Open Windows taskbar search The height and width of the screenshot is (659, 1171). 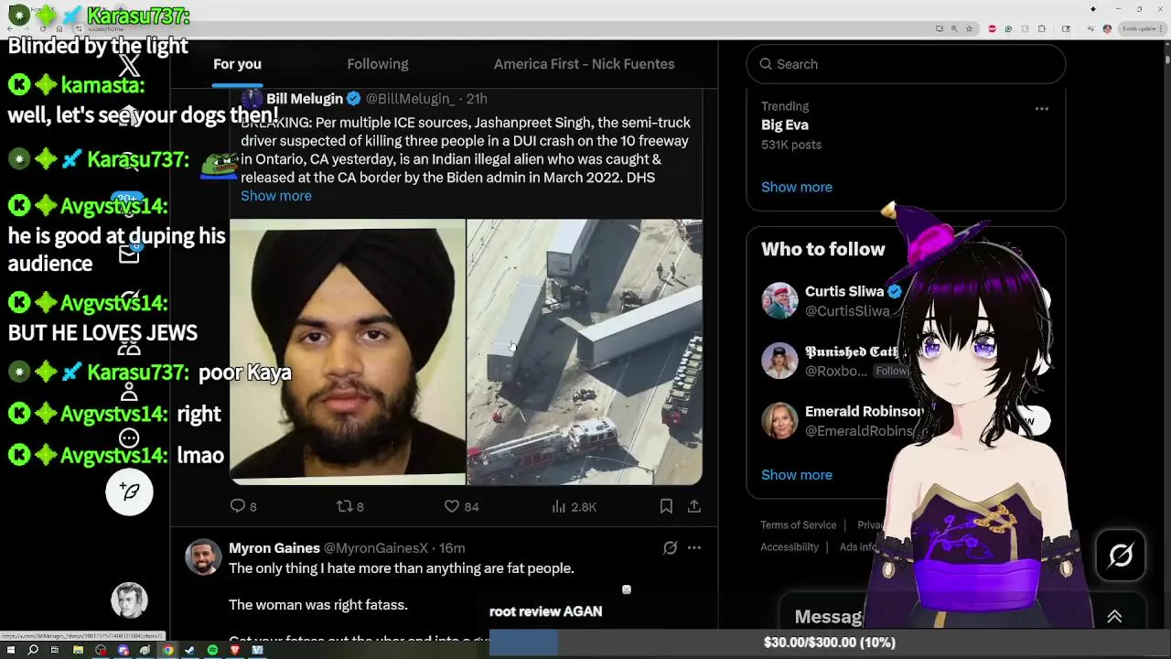pos(33,650)
